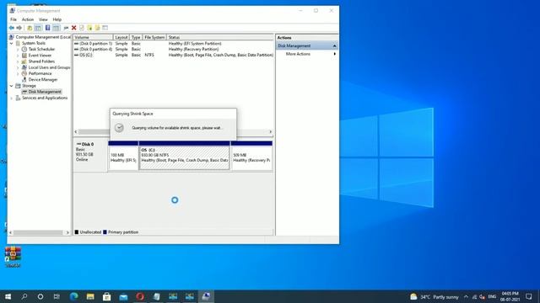This screenshot has width=540, height=303.
Task: Sort by the File System column header
Action: coord(154,37)
